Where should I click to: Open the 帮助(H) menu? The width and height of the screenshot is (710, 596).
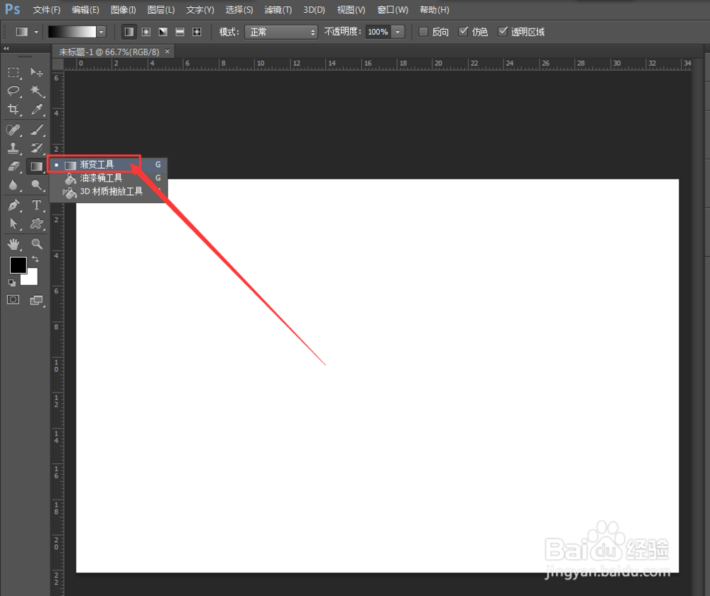435,9
